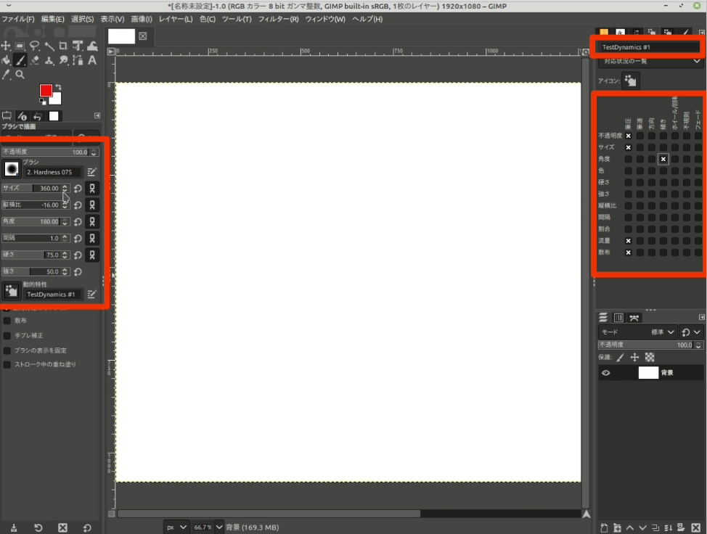The height and width of the screenshot is (534, 707).
Task: Hide the 背景 layer using eye icon
Action: point(606,373)
